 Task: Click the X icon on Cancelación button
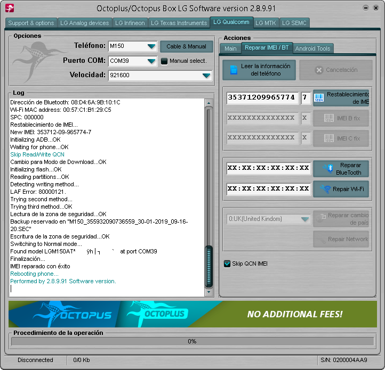coord(319,70)
